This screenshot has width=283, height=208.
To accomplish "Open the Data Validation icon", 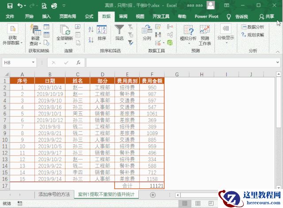I will coord(158,43).
